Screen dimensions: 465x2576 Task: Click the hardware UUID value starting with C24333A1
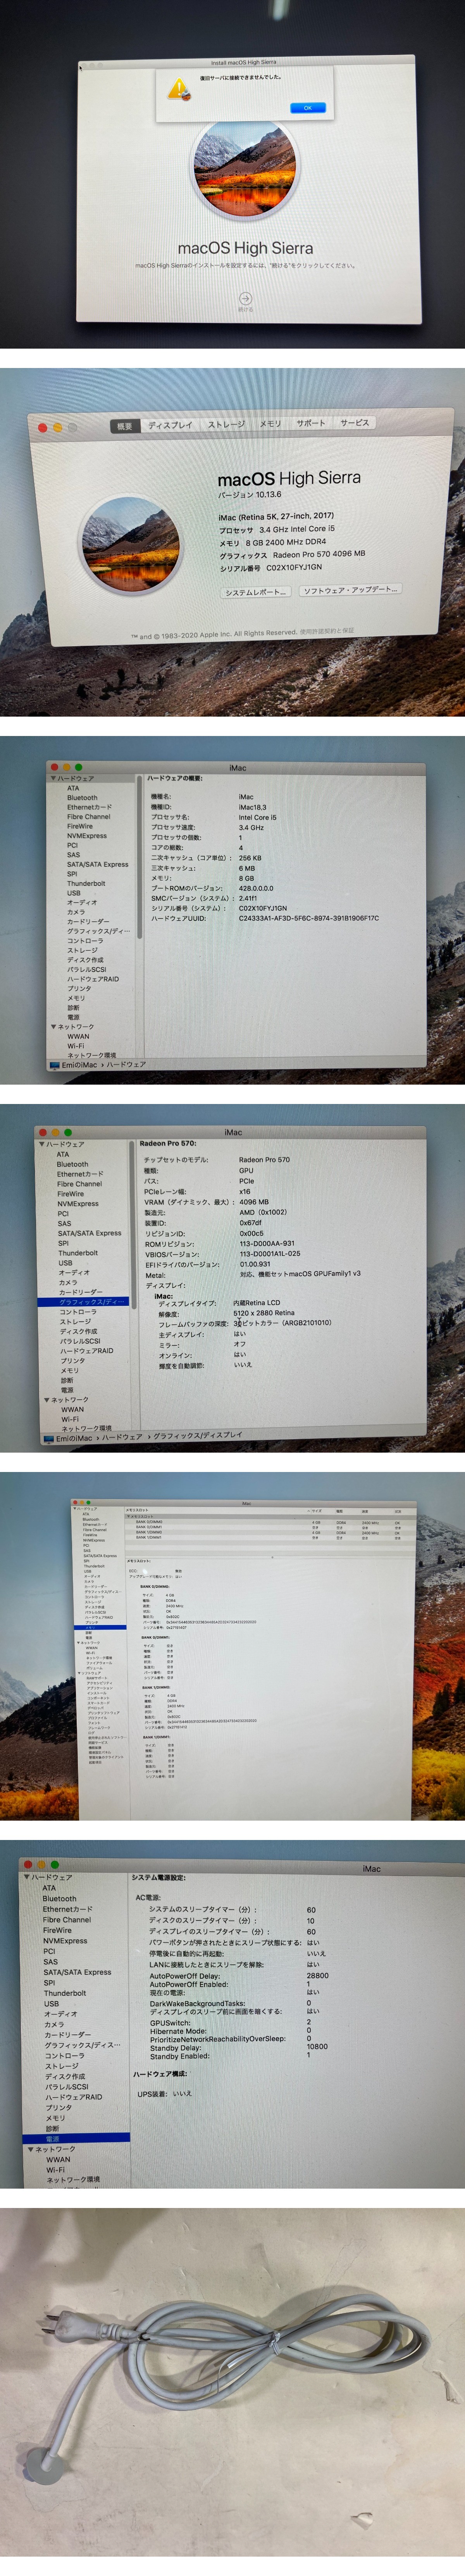tap(308, 918)
